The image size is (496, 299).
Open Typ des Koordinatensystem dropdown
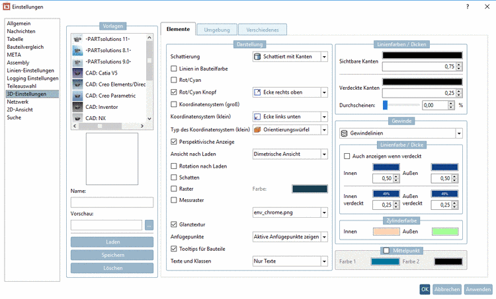pos(290,130)
